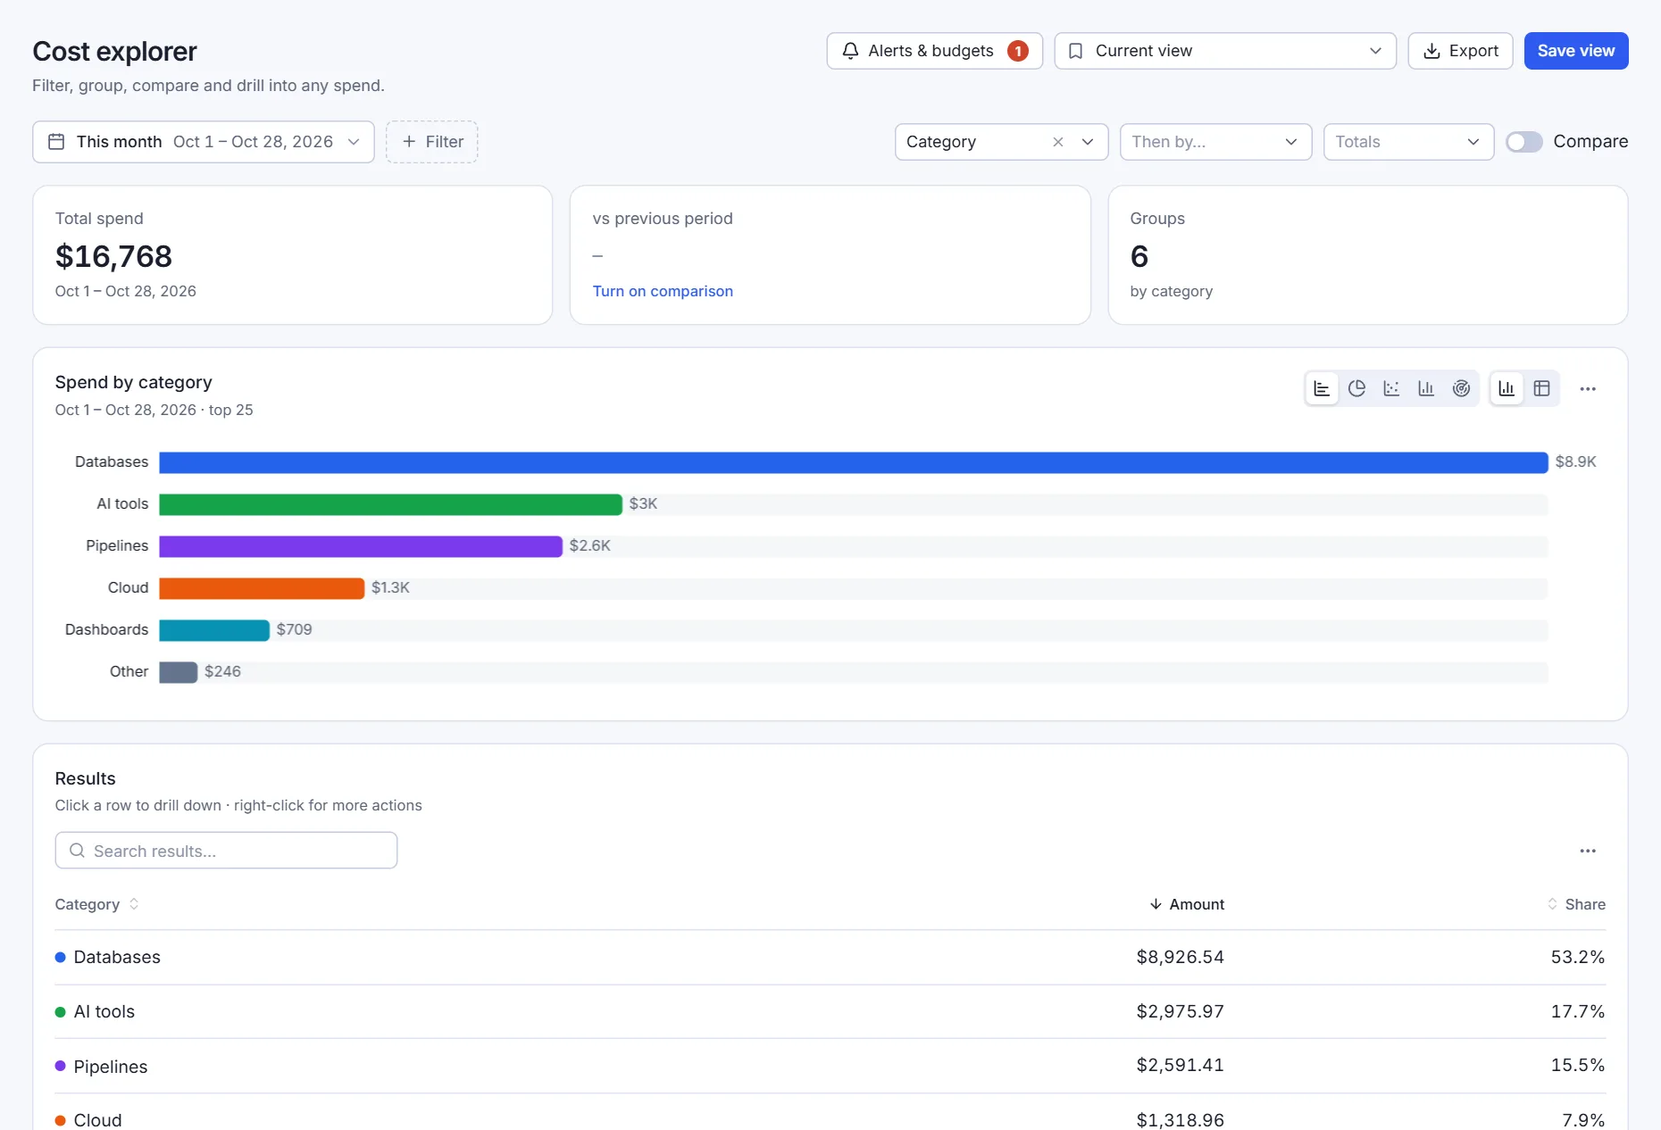Click the Save view button
The height and width of the screenshot is (1130, 1661).
coord(1576,51)
